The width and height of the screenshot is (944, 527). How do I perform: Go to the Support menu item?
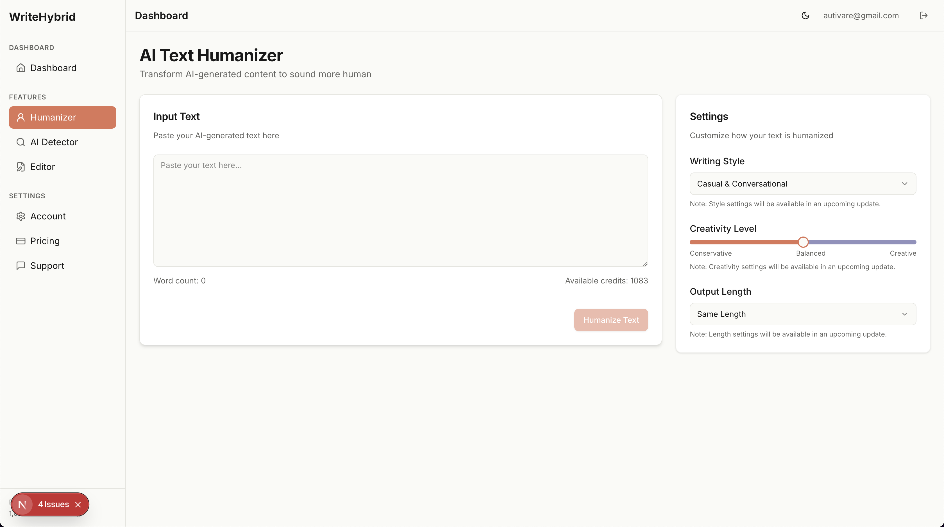[47, 266]
